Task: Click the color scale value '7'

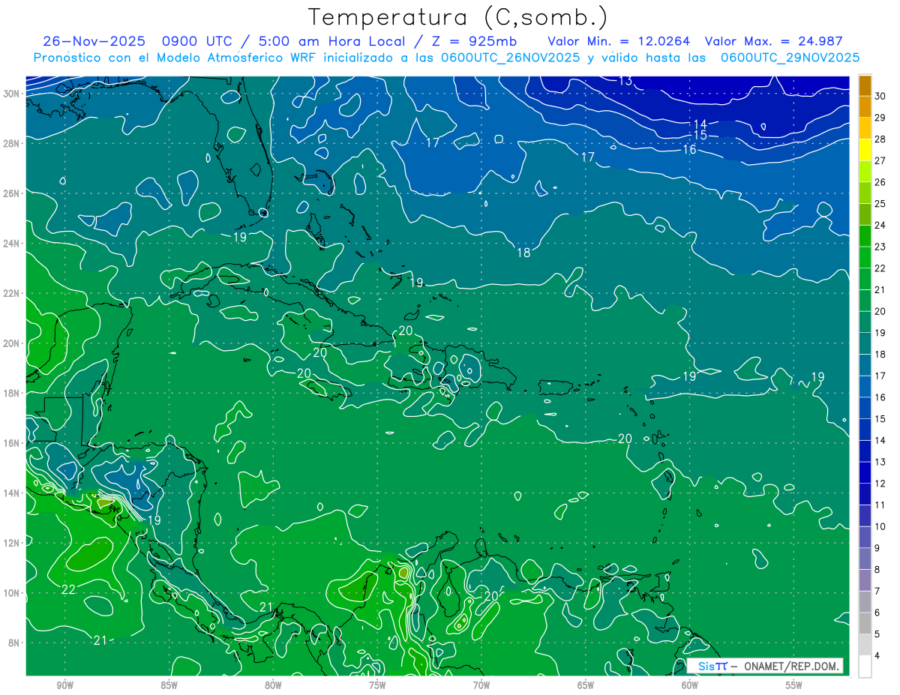Action: pos(878,591)
